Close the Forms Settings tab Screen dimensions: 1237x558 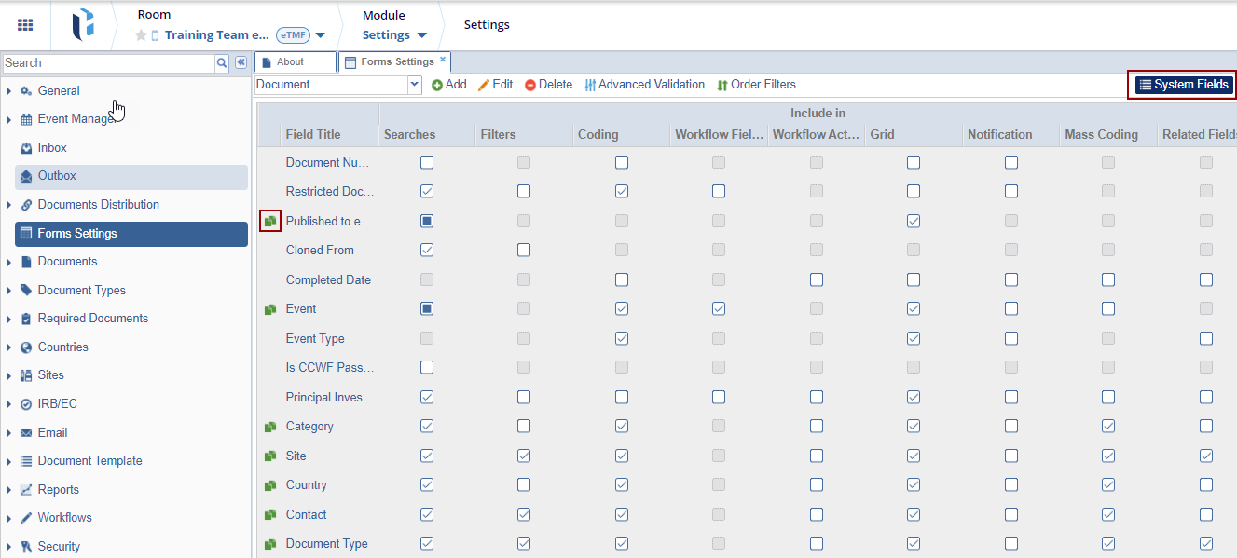(443, 60)
